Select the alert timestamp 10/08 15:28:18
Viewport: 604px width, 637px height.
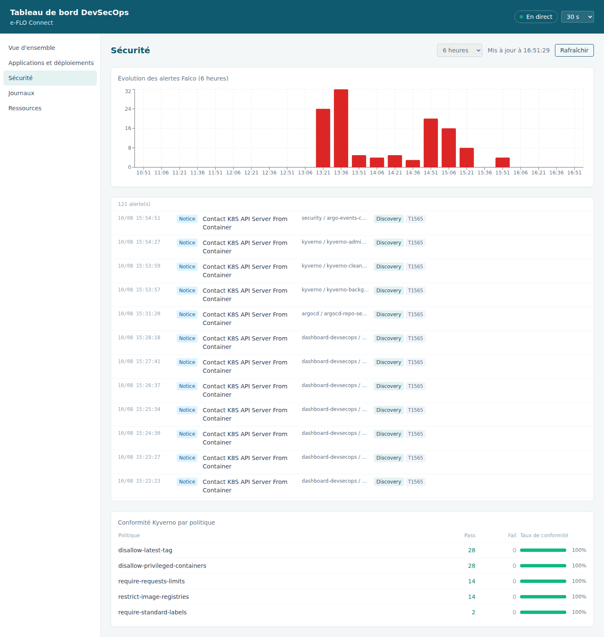point(139,338)
